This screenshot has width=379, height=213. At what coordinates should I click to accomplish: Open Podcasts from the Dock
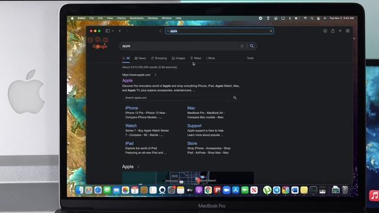pos(199,191)
